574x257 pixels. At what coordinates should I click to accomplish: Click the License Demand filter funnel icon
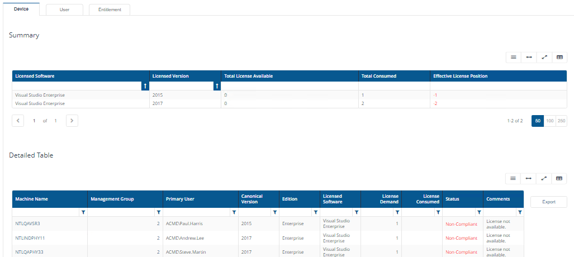coord(397,212)
